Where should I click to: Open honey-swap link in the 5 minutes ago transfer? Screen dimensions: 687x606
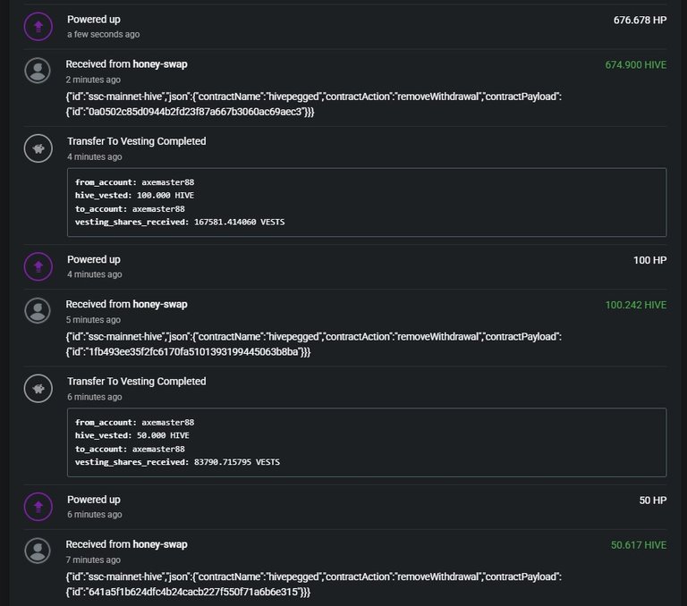(x=160, y=304)
